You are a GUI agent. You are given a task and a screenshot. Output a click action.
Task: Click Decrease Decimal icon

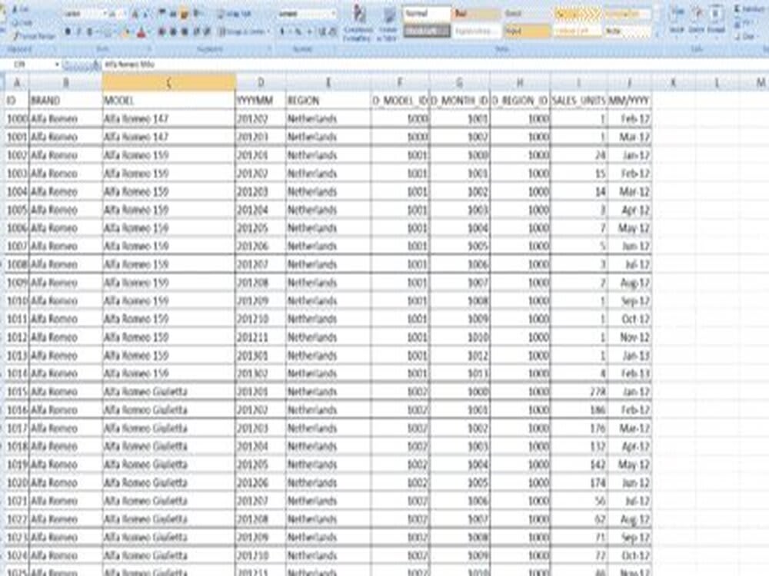[x=333, y=32]
